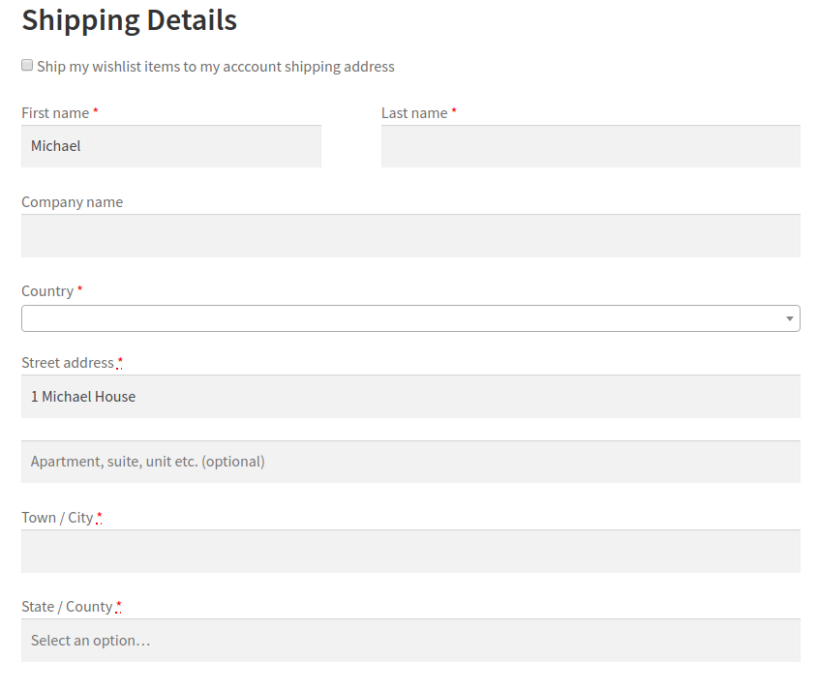Click the Country dropdown arrow
The width and height of the screenshot is (817, 691).
(789, 318)
